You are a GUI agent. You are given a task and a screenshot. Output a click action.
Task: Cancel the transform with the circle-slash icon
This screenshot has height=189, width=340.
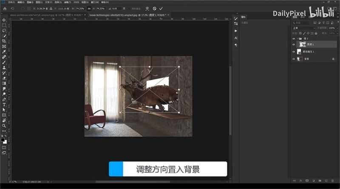coord(155,8)
